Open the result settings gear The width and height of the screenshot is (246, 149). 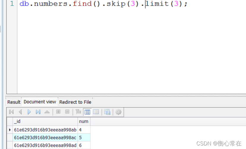tap(118, 112)
